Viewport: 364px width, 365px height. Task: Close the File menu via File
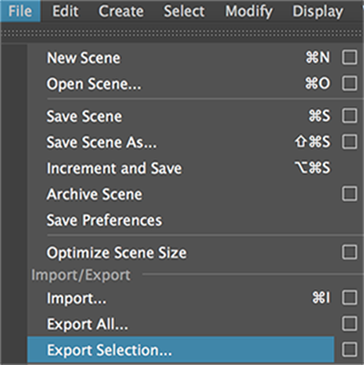coord(20,11)
